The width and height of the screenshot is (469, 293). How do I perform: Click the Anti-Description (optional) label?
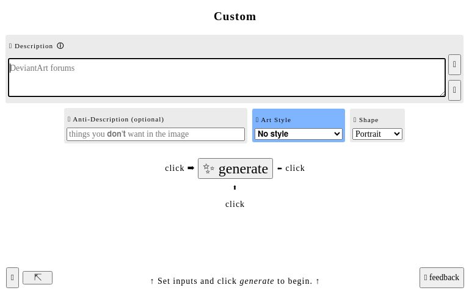tap(118, 119)
